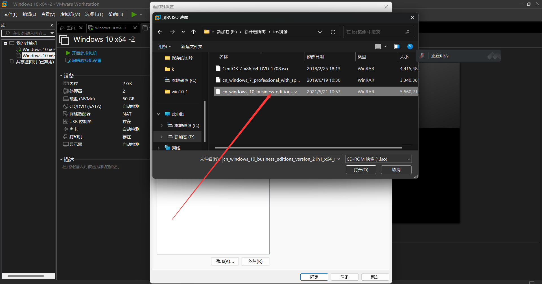The width and height of the screenshot is (542, 284).
Task: Change the file list view mode
Action: pos(378,46)
